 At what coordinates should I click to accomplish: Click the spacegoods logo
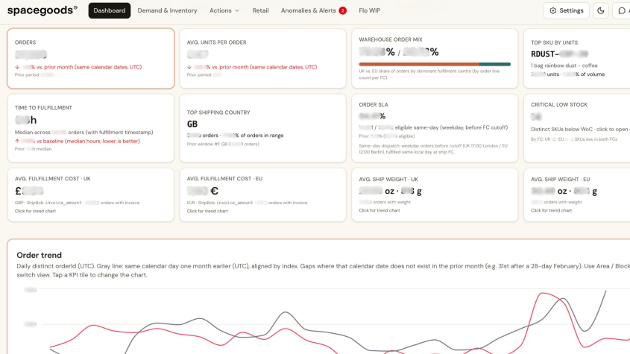[42, 10]
